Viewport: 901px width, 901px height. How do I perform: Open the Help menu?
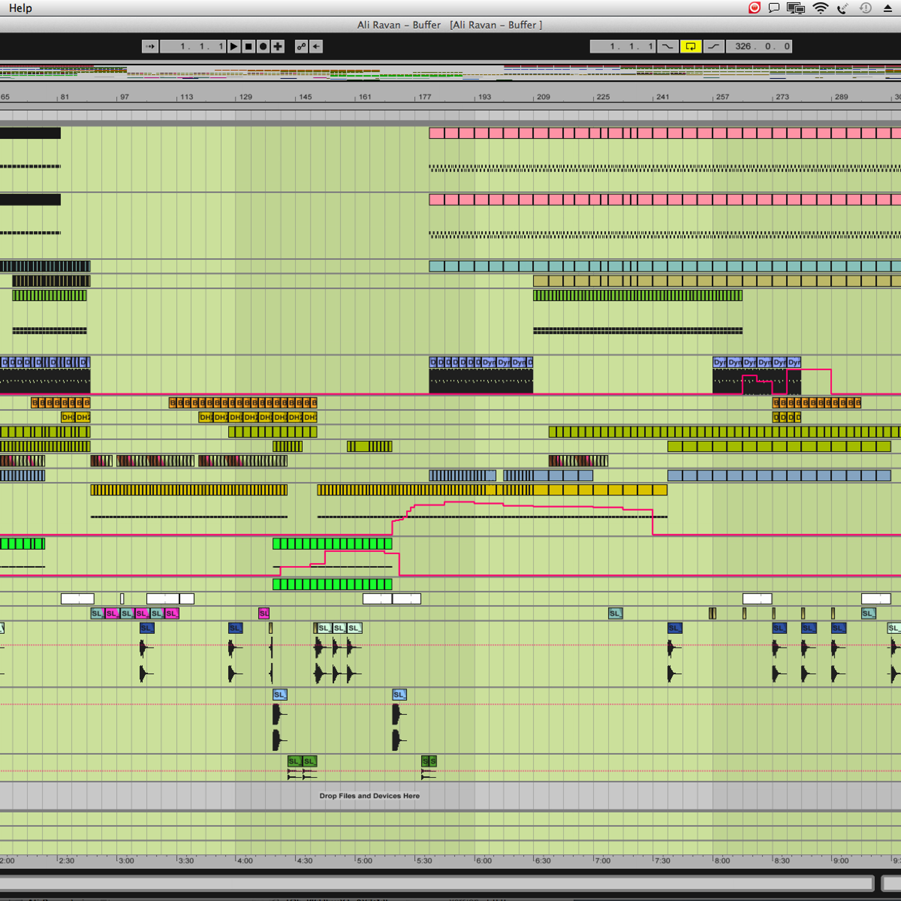click(20, 8)
